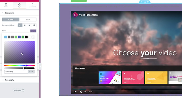Screen dimensions: 182x98
Task: Switch to the HOVER background state
Action: (28, 20)
